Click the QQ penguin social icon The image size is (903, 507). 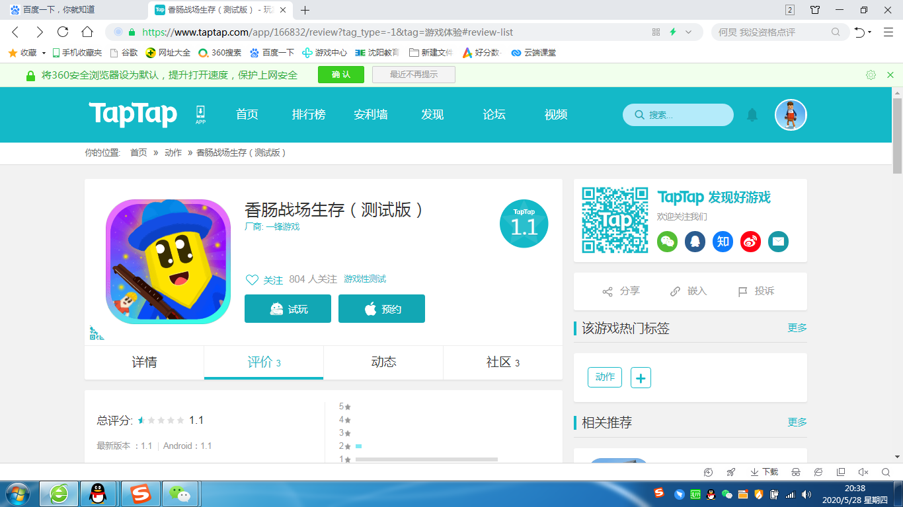695,242
